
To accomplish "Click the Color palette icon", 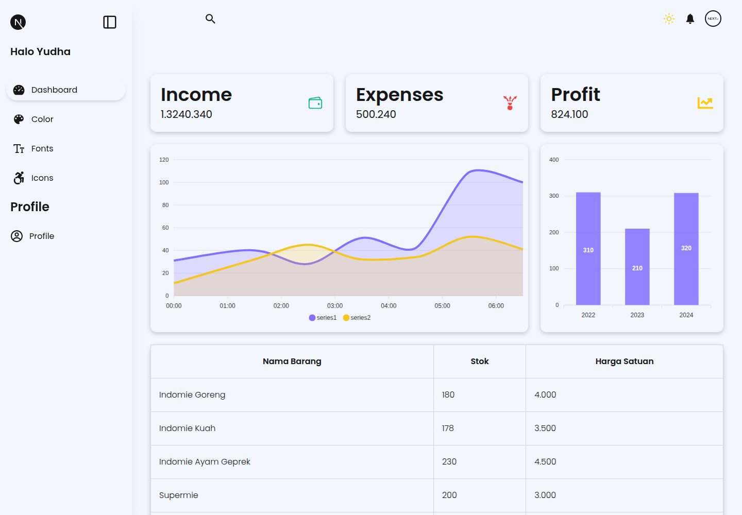I will click(x=19, y=119).
